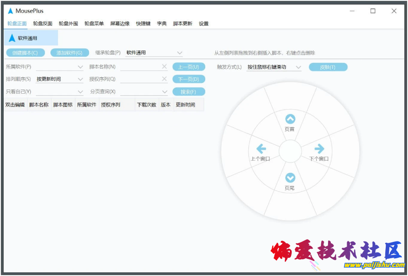Screen dimensions: 408x276
Task: Select the 软件通用 profile icon
Action: point(12,38)
